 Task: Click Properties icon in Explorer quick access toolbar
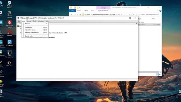(x=75, y=8)
